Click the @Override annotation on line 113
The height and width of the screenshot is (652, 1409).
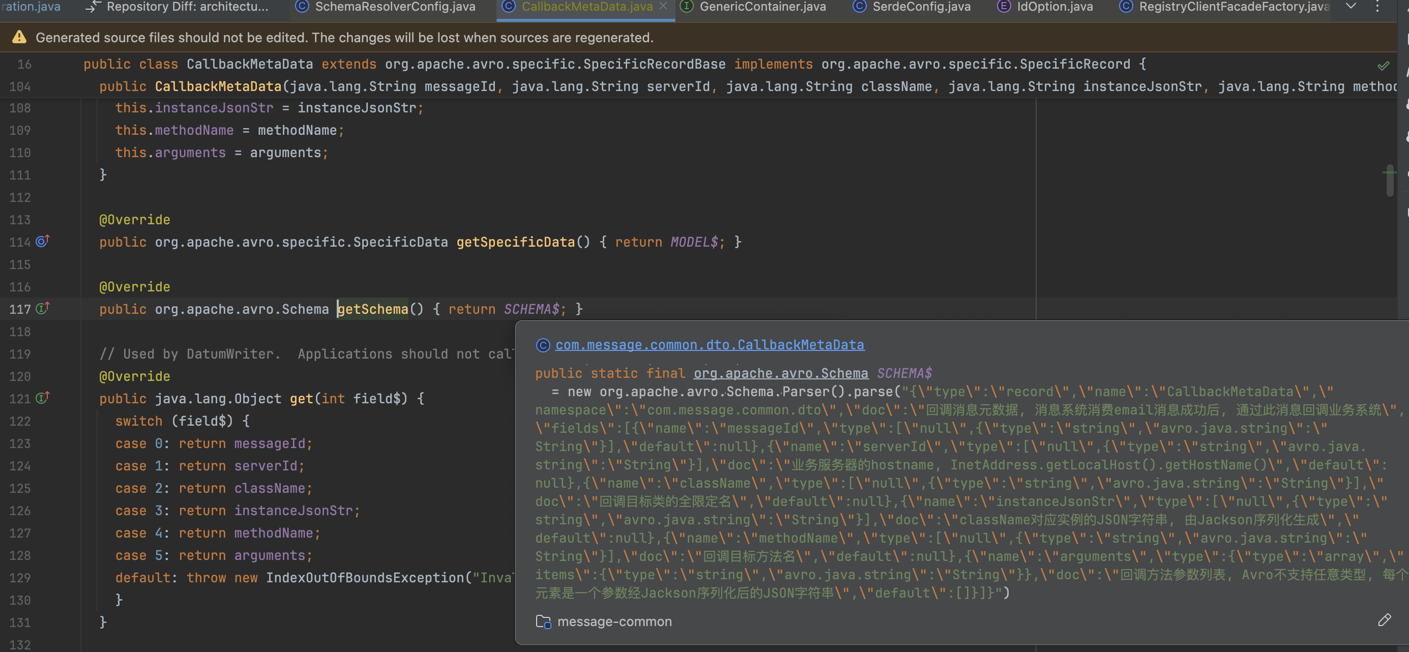pyautogui.click(x=135, y=219)
